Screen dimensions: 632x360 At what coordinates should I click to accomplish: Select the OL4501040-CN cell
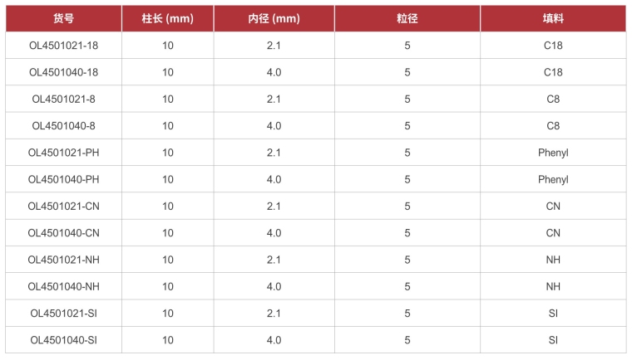pos(63,233)
